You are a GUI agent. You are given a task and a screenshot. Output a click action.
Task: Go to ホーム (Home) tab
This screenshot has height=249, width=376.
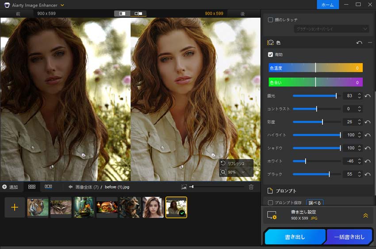pyautogui.click(x=327, y=4)
